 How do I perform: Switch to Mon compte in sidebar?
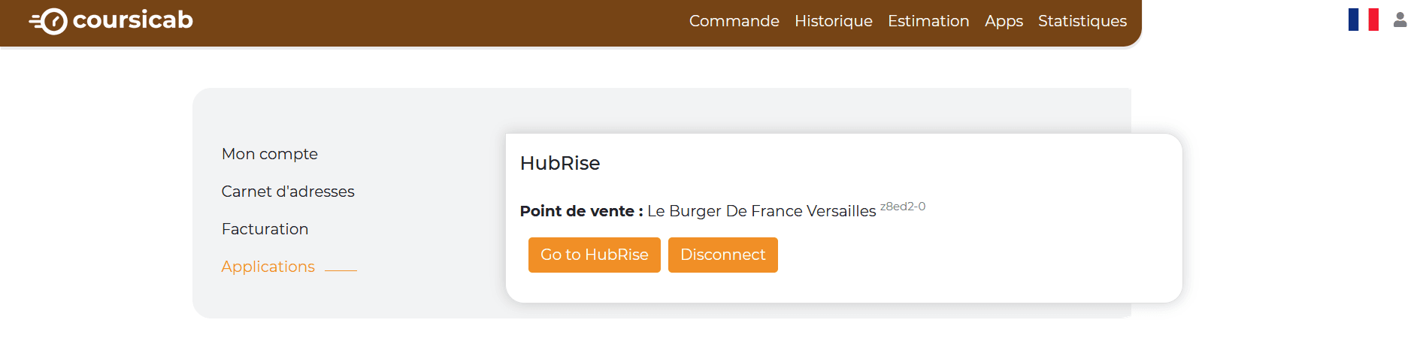coord(269,154)
